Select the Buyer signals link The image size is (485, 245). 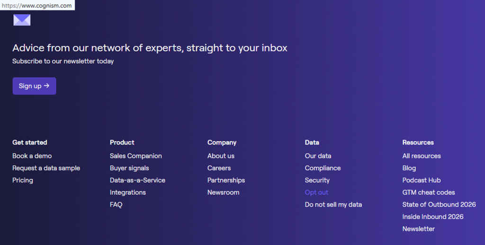[x=129, y=168]
